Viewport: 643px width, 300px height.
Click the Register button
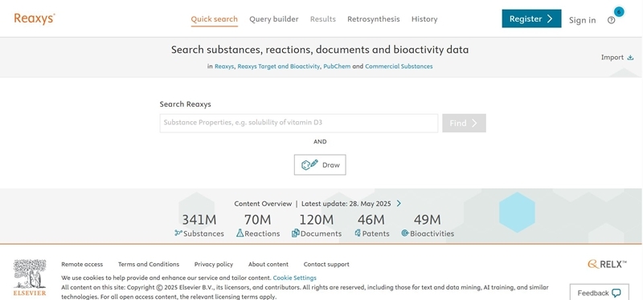pyautogui.click(x=531, y=18)
